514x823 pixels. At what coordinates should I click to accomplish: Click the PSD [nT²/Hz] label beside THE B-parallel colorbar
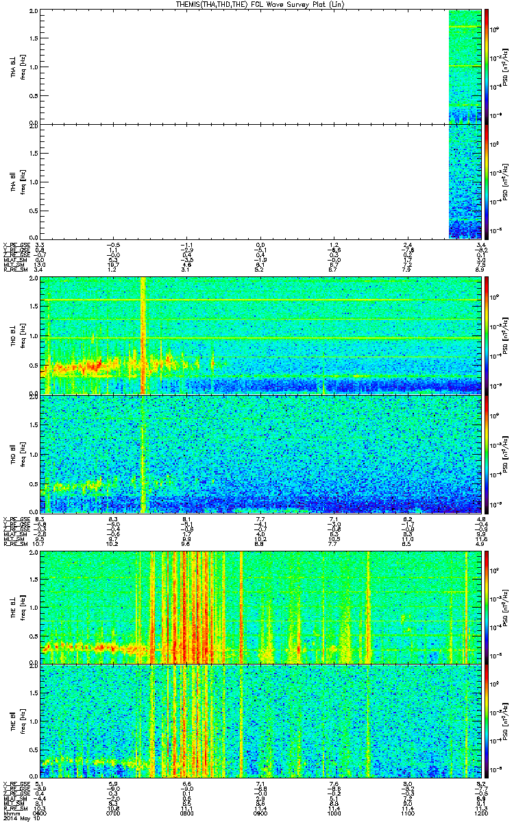pyautogui.click(x=506, y=721)
